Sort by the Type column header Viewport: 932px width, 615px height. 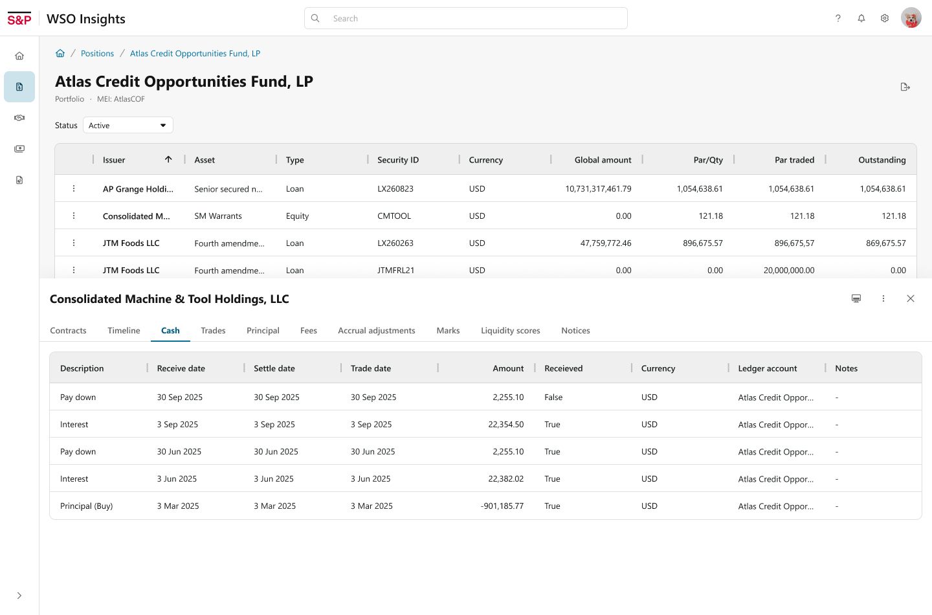coord(295,160)
